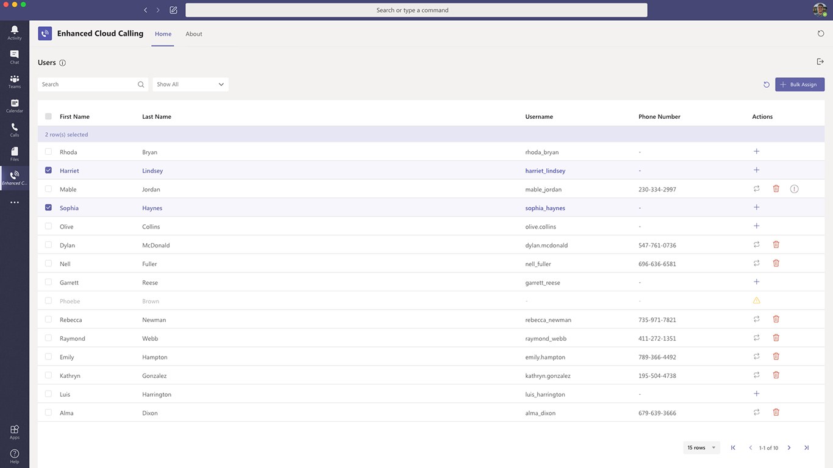This screenshot has width=833, height=468.
Task: Remove Dylan McDonald's phone number
Action: (776, 244)
